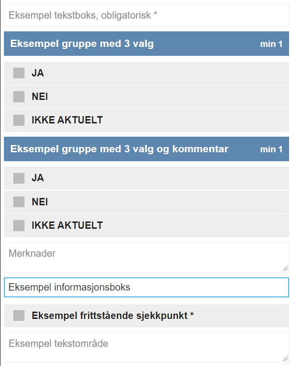Viewport: 293px width, 366px height.
Task: Check the NEI box in the kommentar group
Action: click(x=19, y=202)
